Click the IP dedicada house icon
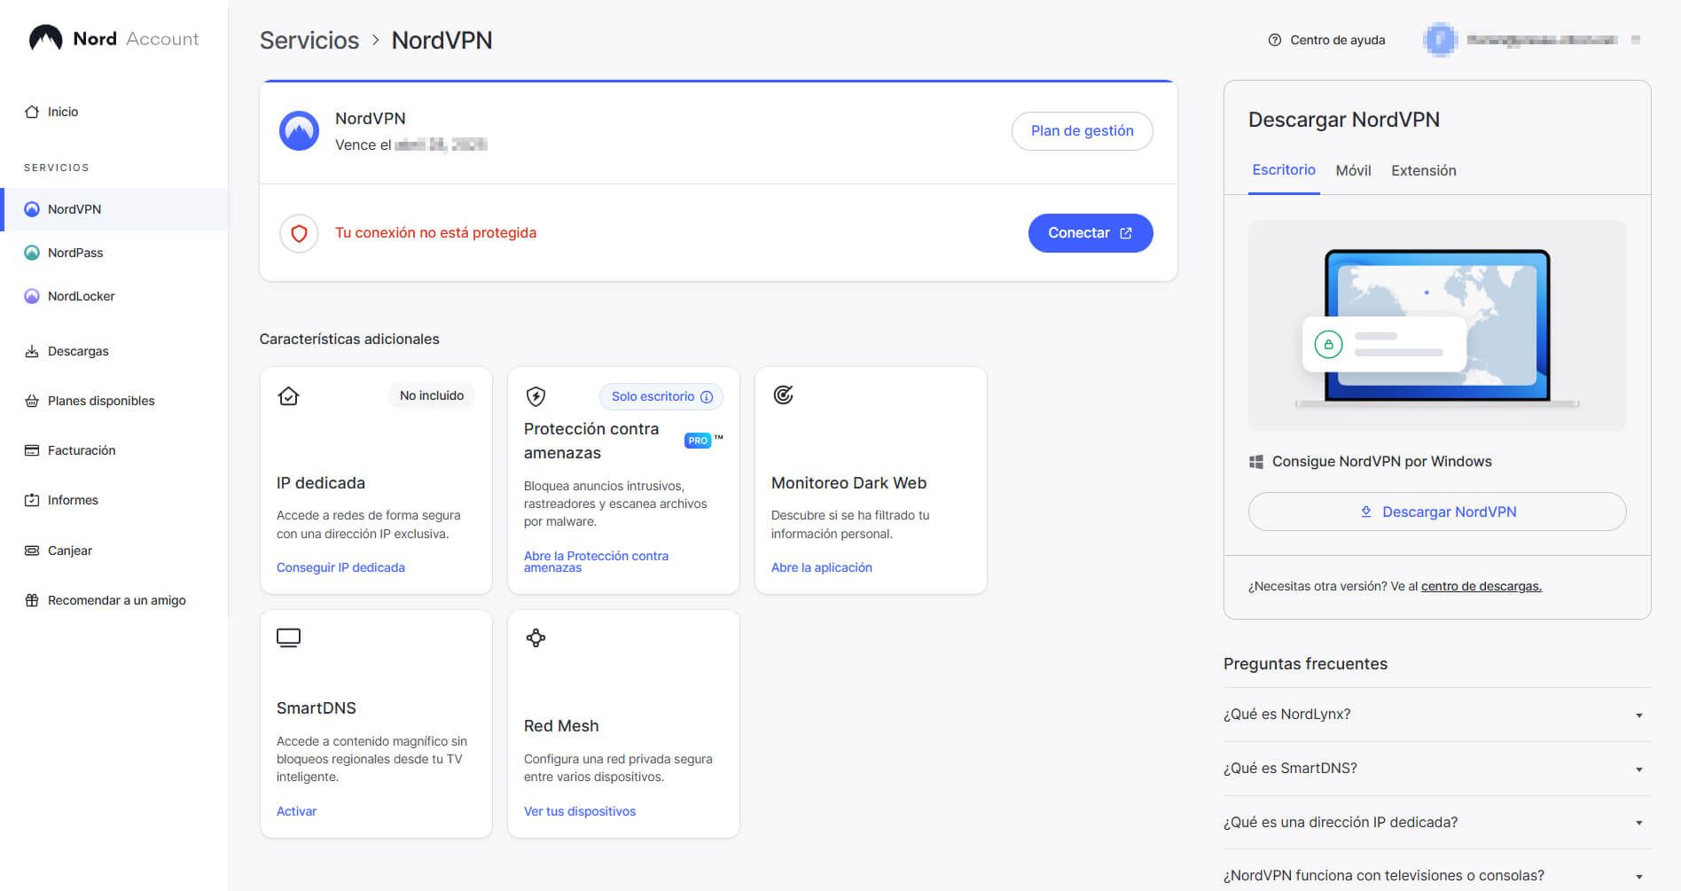The width and height of the screenshot is (1681, 891). pos(288,395)
